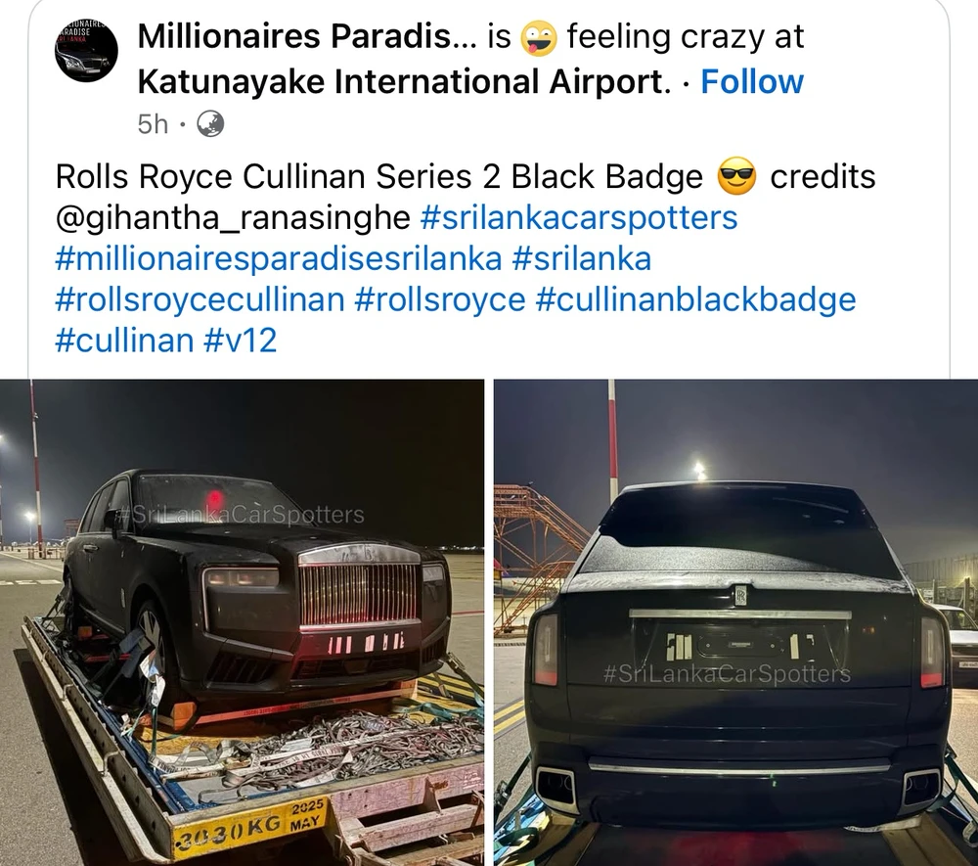Viewport: 978px width, 866px height.
Task: Open the #millionairesparadisesrilanka hashtag
Action: [278, 259]
